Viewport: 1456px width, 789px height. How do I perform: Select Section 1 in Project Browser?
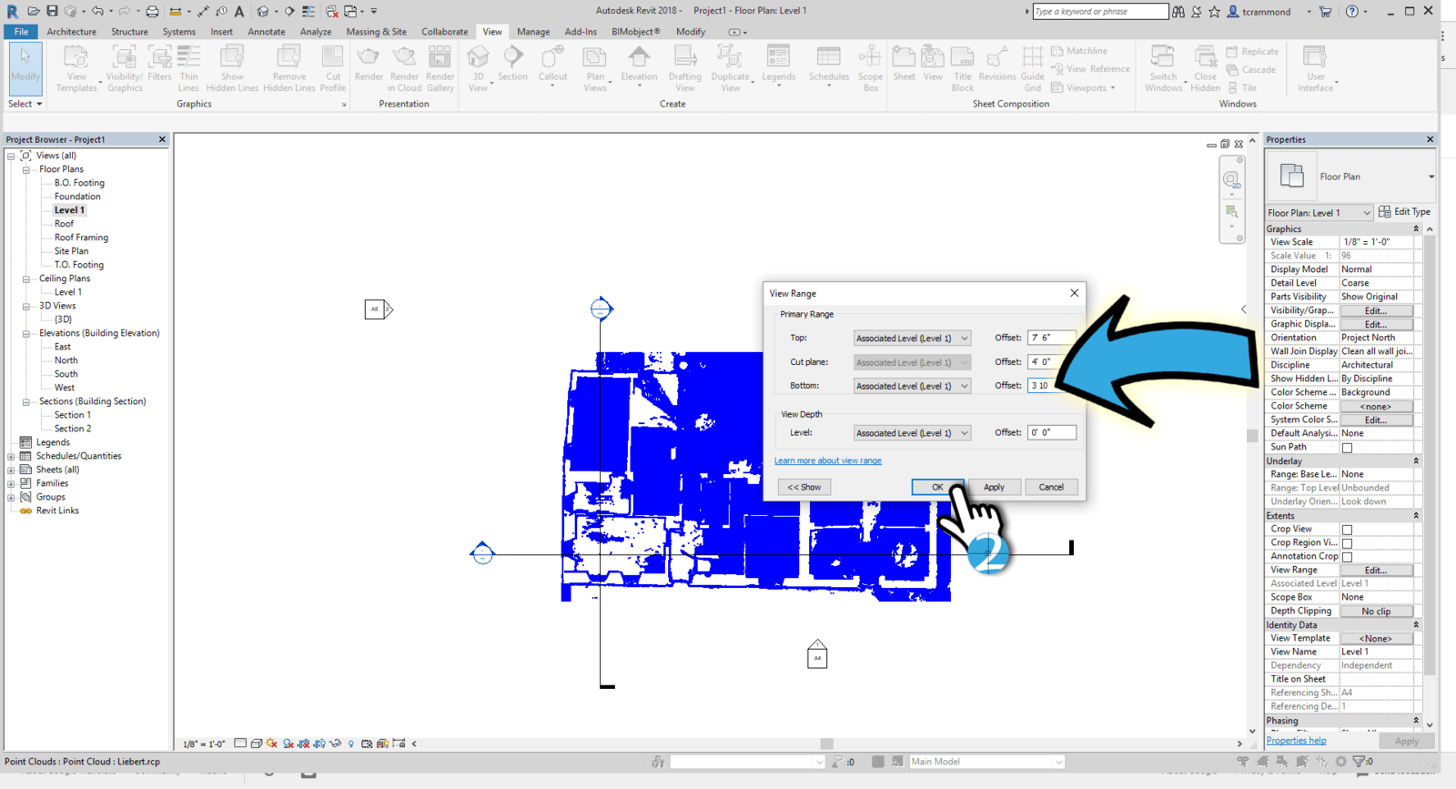[73, 415]
